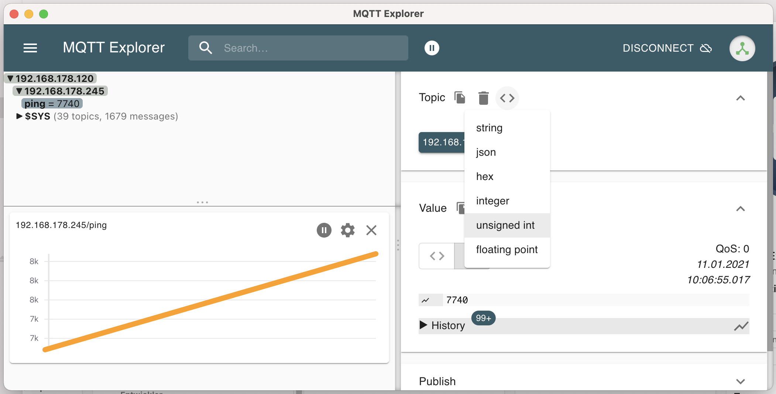Click the tree/chart divider dots handle

pyautogui.click(x=202, y=202)
